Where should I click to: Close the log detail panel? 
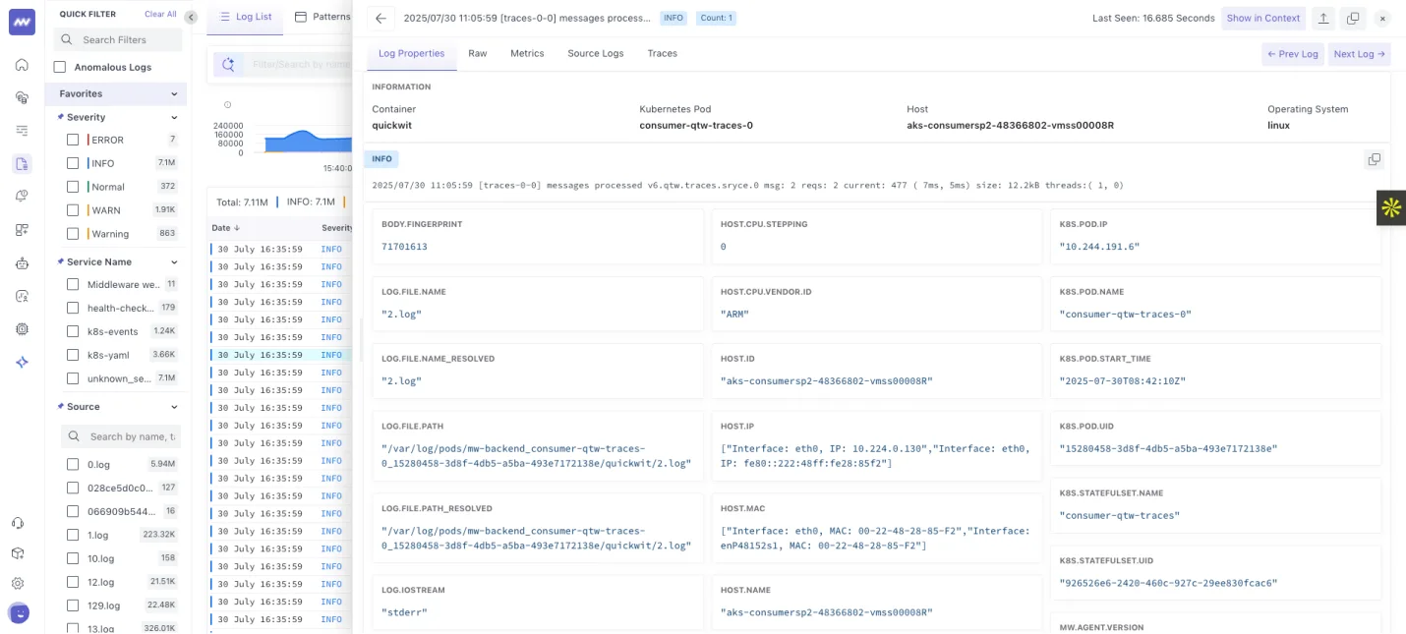coord(1382,18)
